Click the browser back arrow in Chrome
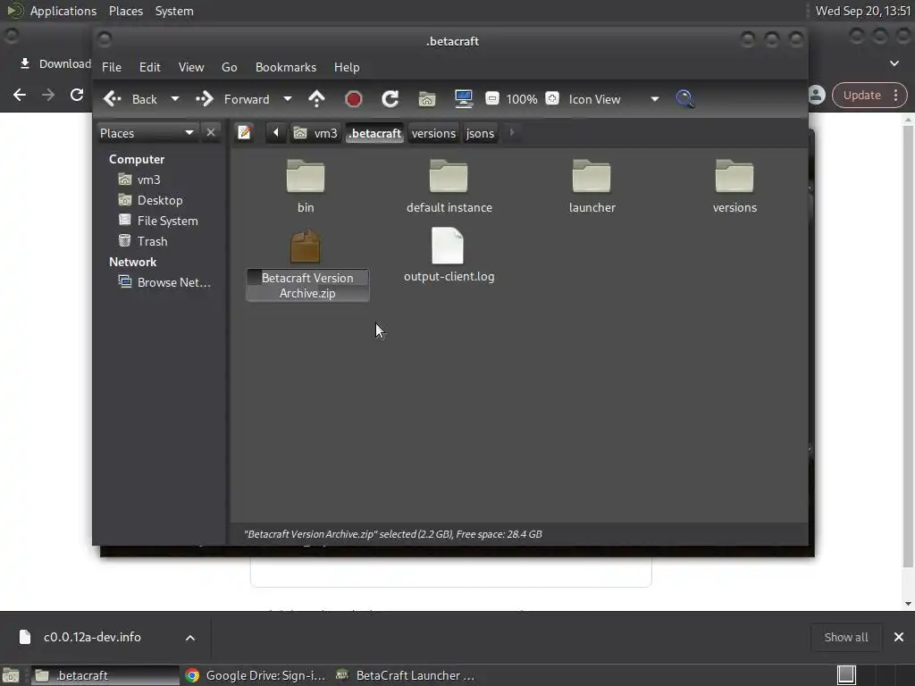Screen dimensions: 915x686 pos(20,95)
